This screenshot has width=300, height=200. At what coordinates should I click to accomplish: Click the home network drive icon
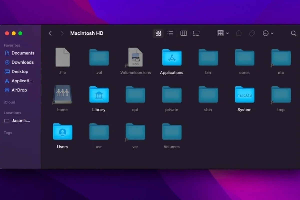tap(62, 94)
